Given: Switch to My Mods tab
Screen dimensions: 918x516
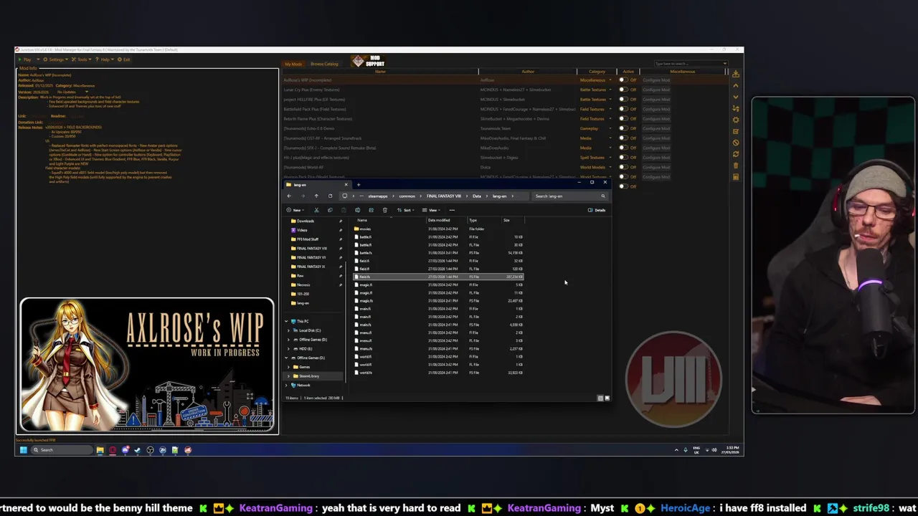Looking at the screenshot, I should [293, 64].
